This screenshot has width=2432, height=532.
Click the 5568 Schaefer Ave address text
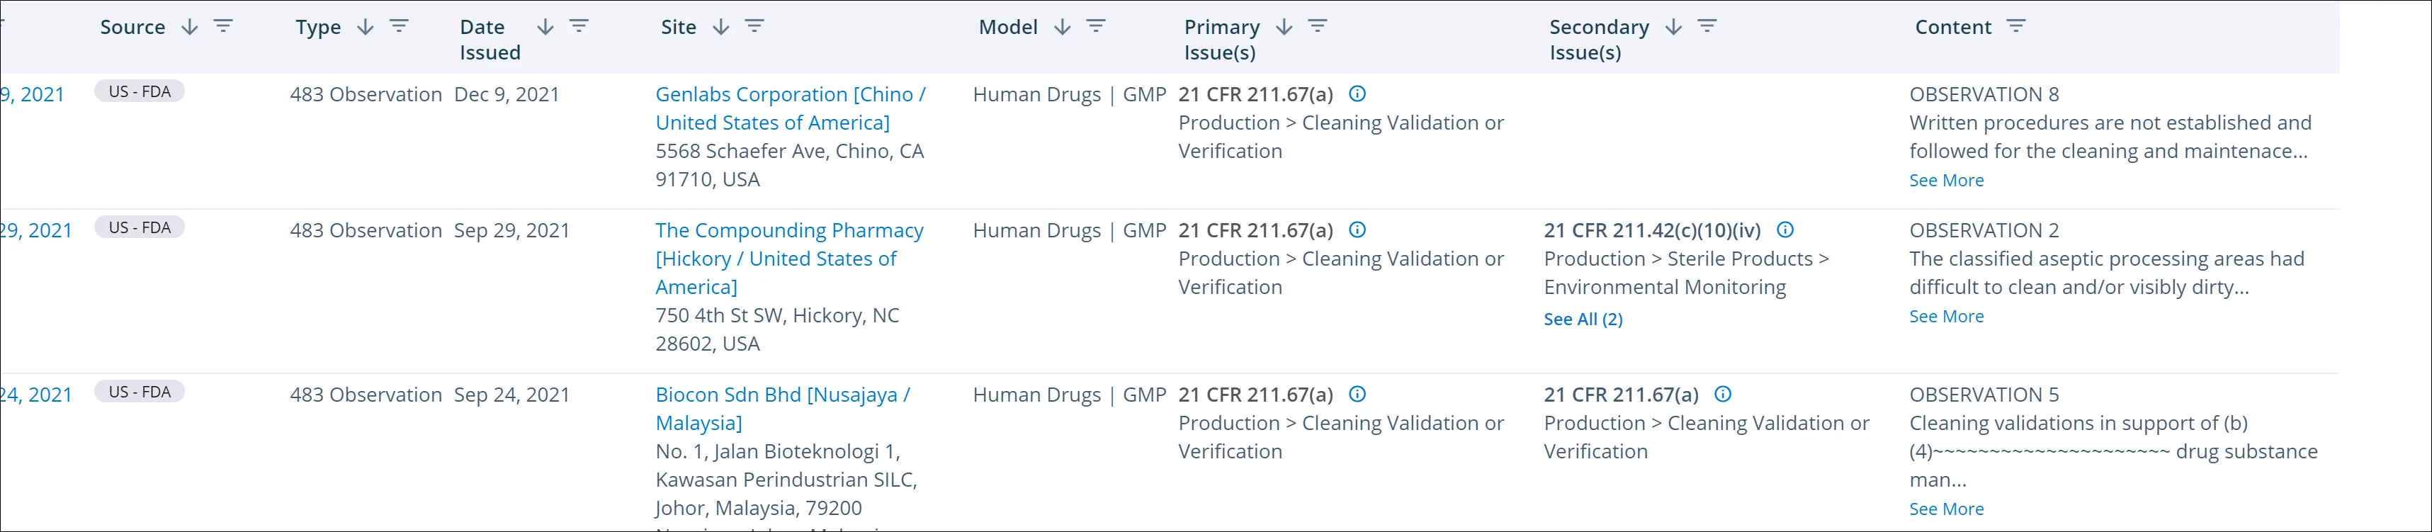pos(789,165)
